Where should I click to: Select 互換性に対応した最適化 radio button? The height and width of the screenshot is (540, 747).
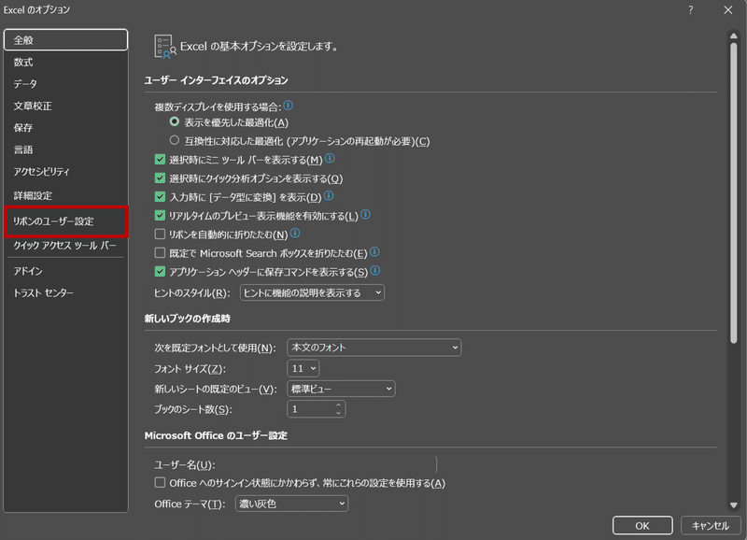pos(175,140)
